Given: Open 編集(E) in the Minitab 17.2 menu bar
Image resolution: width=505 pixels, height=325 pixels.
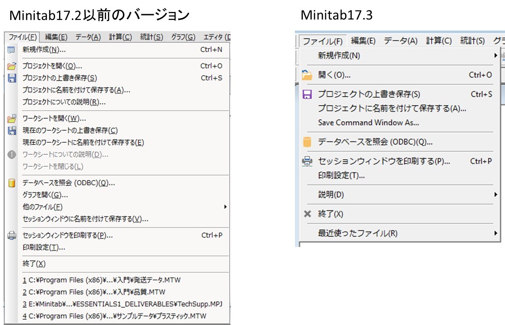Looking at the screenshot, I should pos(56,37).
